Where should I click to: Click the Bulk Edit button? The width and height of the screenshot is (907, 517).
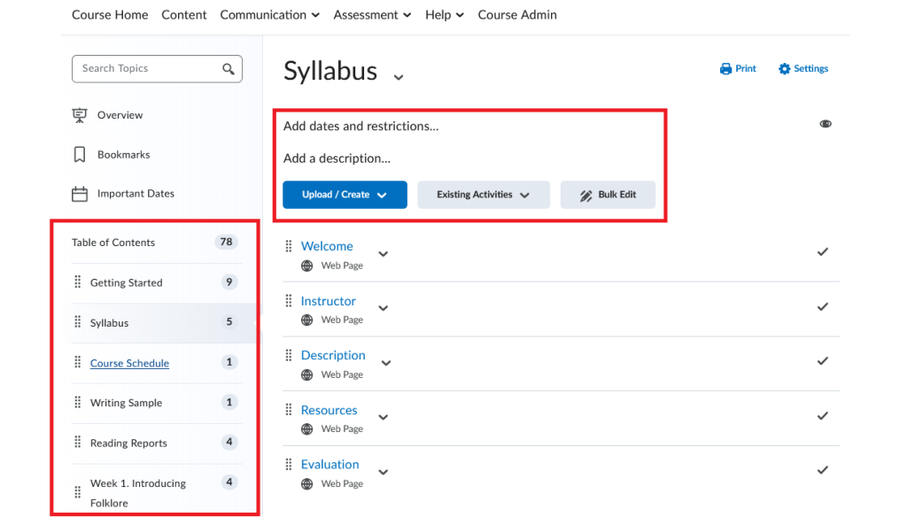(608, 195)
